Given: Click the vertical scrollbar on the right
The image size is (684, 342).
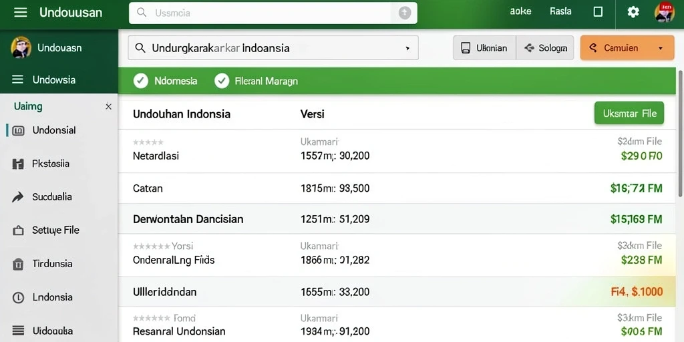Looking at the screenshot, I should point(680,133).
